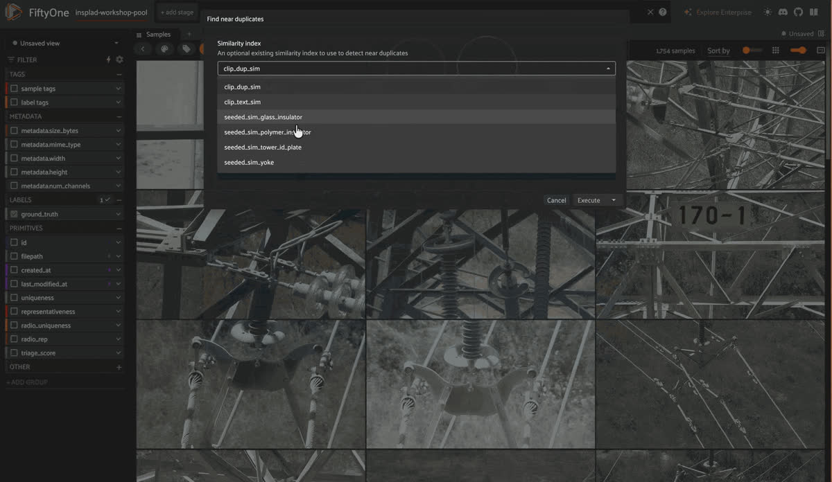Open the documentation book icon
832x482 pixels.
pos(813,12)
